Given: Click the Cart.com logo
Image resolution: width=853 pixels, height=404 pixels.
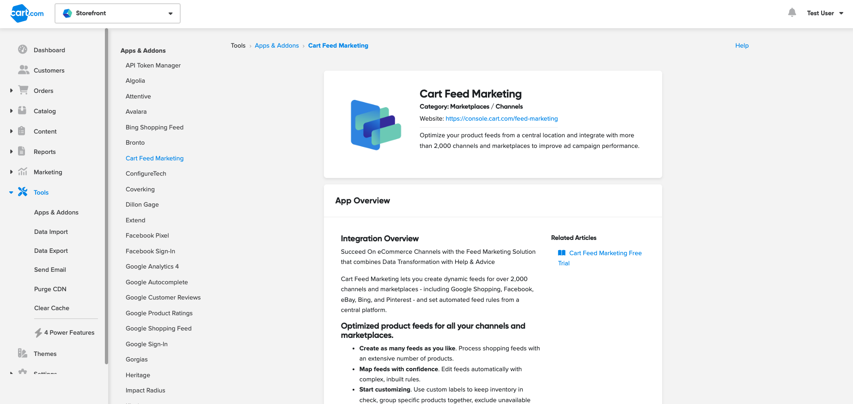Looking at the screenshot, I should click(27, 13).
